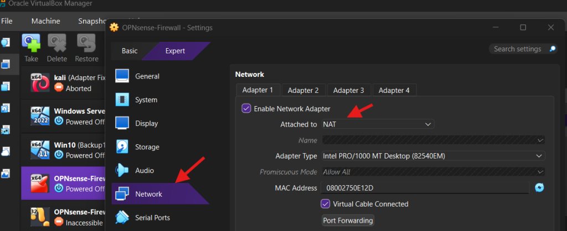Screen dimensions: 567x231
Task: Open the General settings category
Action: pos(147,76)
